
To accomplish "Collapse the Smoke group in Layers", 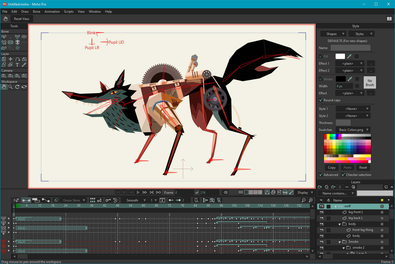I will click(340, 242).
